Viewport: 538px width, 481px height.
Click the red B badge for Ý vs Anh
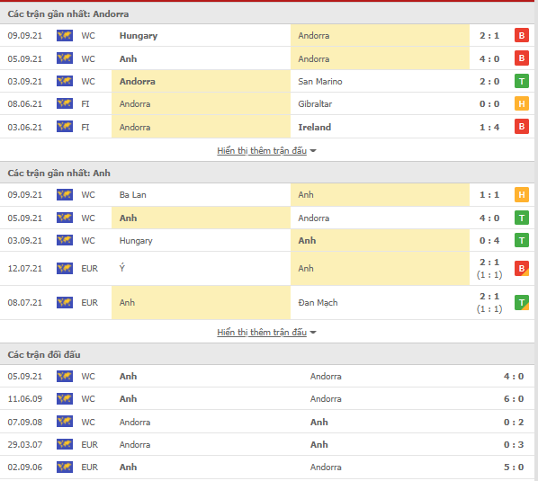pos(521,269)
